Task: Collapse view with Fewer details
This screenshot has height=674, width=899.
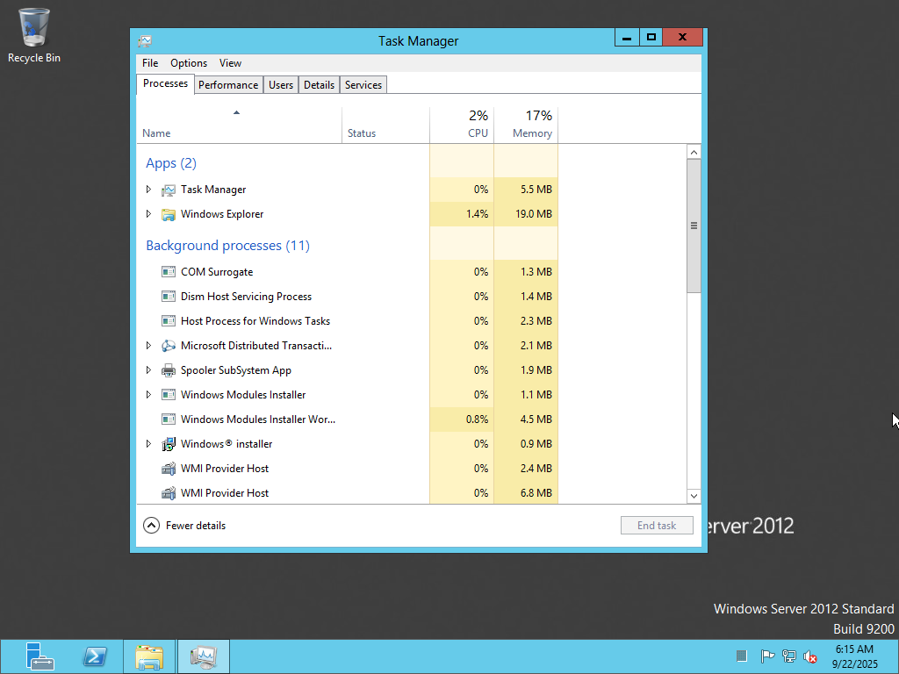Action: pos(185,526)
